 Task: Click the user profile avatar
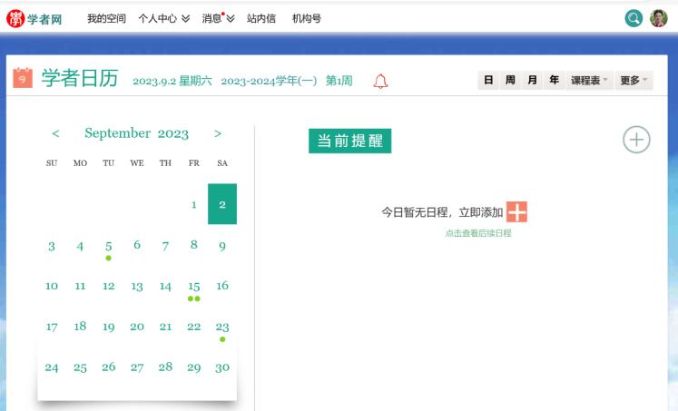click(658, 18)
